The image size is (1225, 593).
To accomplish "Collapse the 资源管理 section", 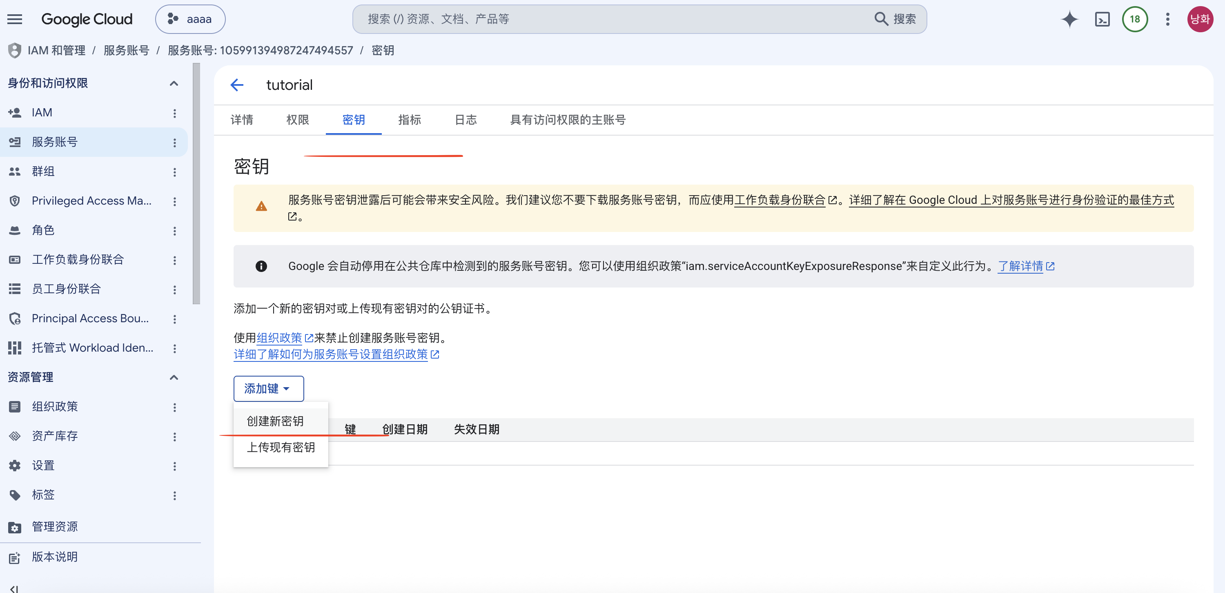I will (x=174, y=378).
